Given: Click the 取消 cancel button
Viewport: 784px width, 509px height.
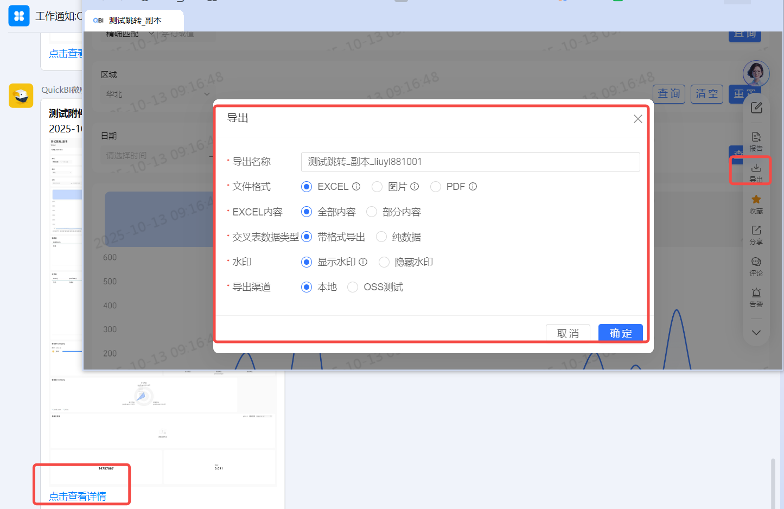Looking at the screenshot, I should [568, 333].
